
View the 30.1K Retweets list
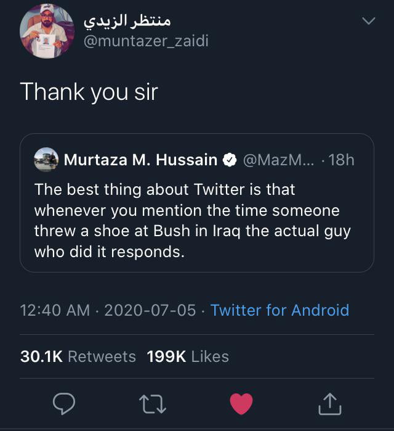(x=78, y=356)
